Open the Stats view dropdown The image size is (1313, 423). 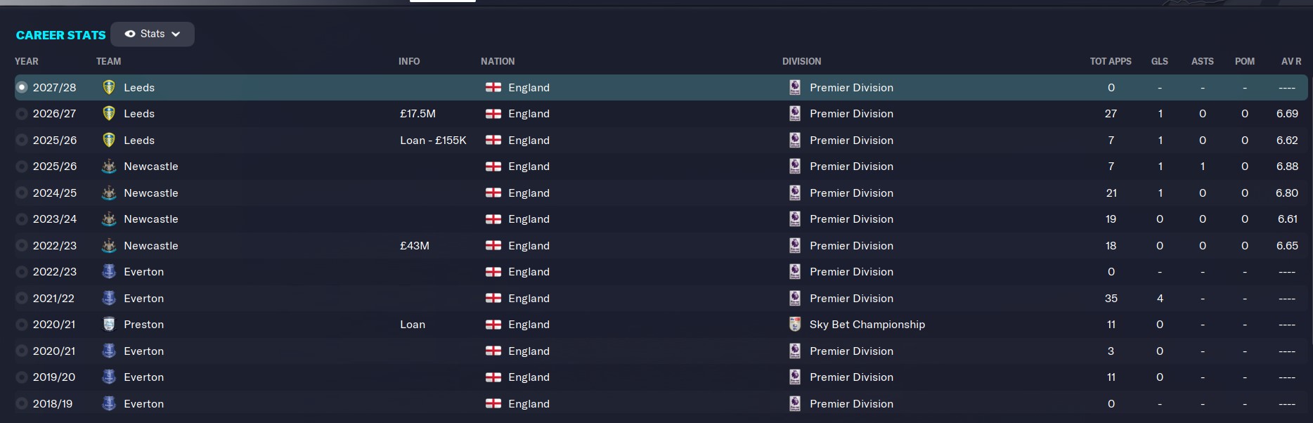tap(153, 34)
